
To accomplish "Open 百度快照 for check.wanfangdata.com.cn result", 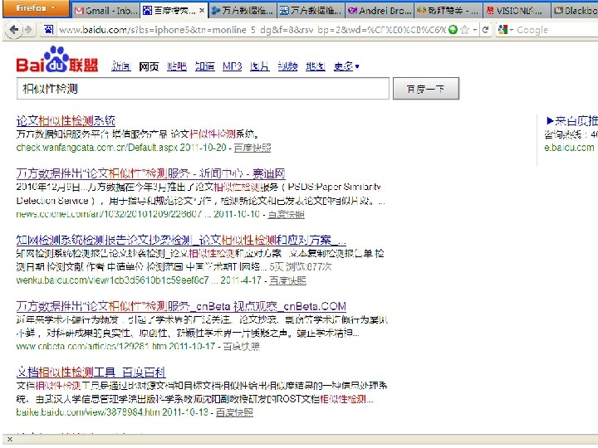I will [x=252, y=148].
